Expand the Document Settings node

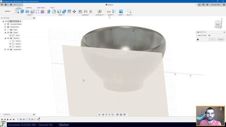[x=5, y=24]
